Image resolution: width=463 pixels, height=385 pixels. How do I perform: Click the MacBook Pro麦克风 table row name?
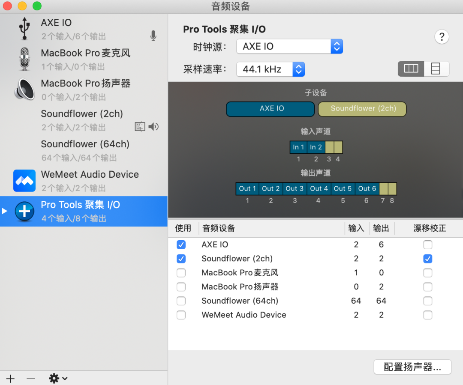[240, 273]
